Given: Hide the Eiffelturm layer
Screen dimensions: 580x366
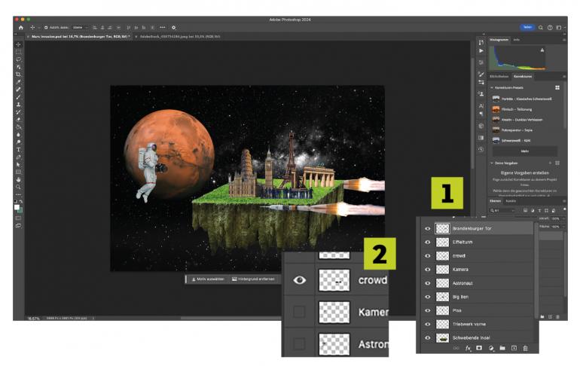Looking at the screenshot, I should 428,242.
